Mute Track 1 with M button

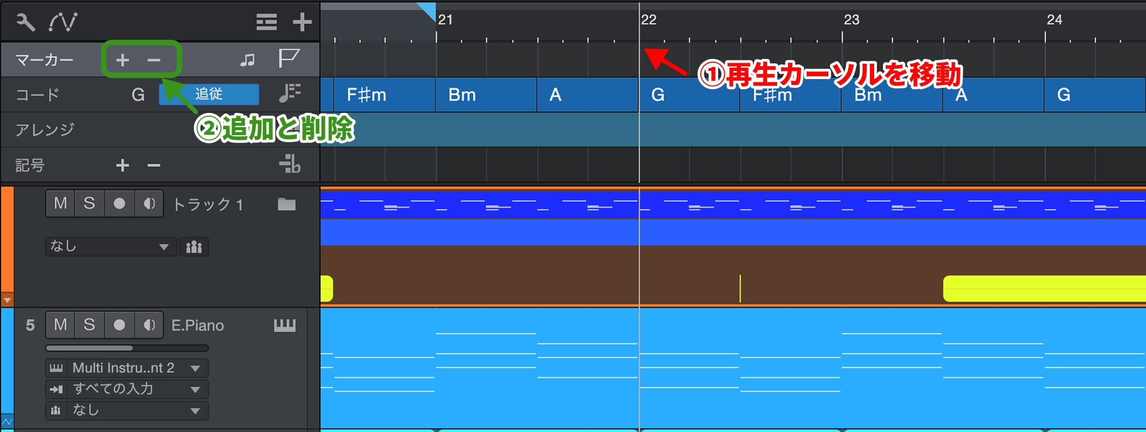[x=61, y=204]
